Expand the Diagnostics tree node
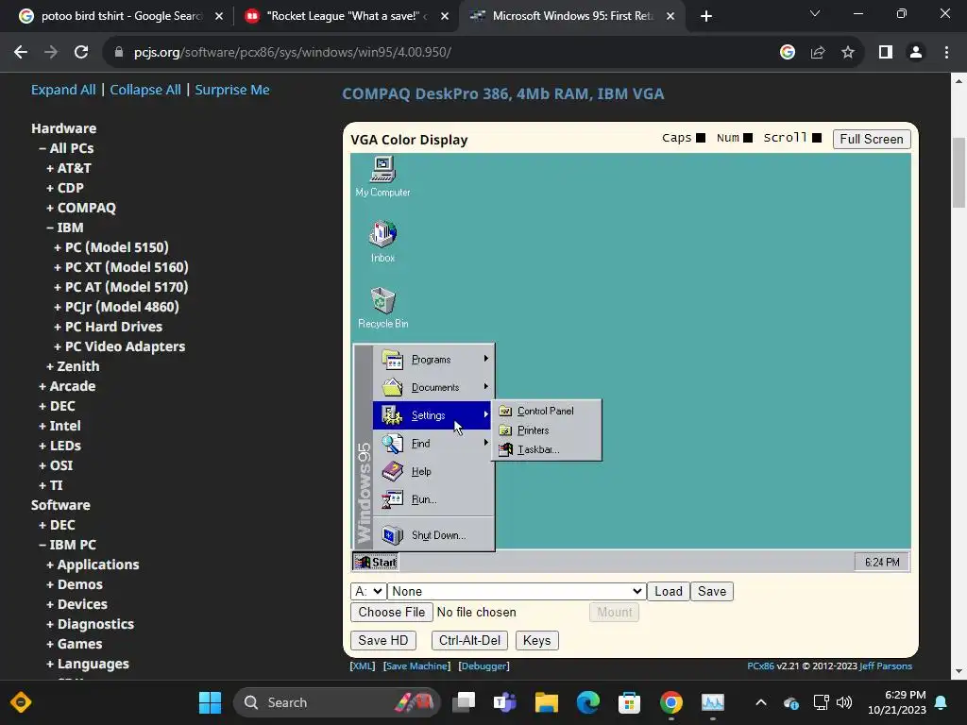 point(90,624)
